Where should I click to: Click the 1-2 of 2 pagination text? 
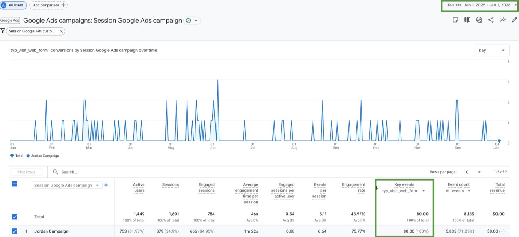pyautogui.click(x=500, y=172)
